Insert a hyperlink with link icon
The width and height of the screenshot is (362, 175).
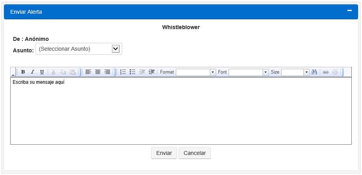coord(326,72)
